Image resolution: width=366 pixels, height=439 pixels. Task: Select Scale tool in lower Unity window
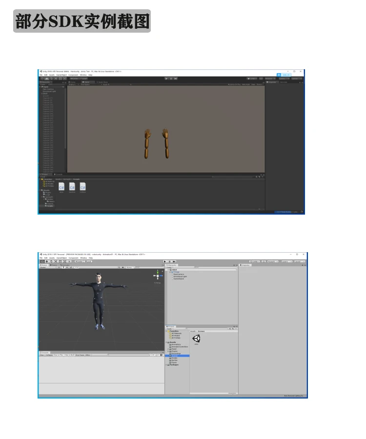[56, 261]
